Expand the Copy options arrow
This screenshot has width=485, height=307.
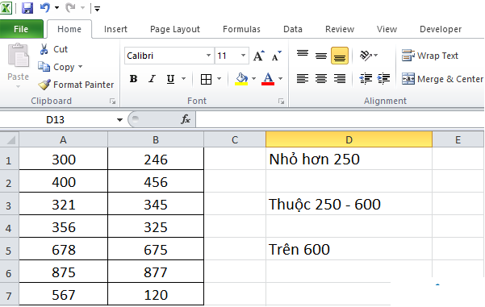tap(81, 67)
